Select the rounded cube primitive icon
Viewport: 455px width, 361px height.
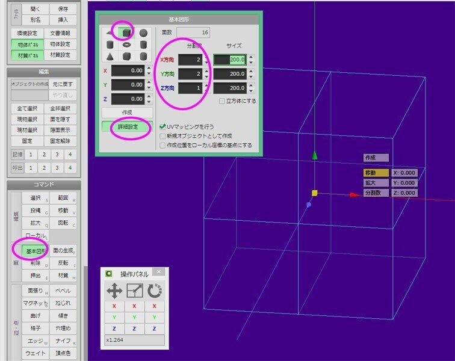(126, 57)
